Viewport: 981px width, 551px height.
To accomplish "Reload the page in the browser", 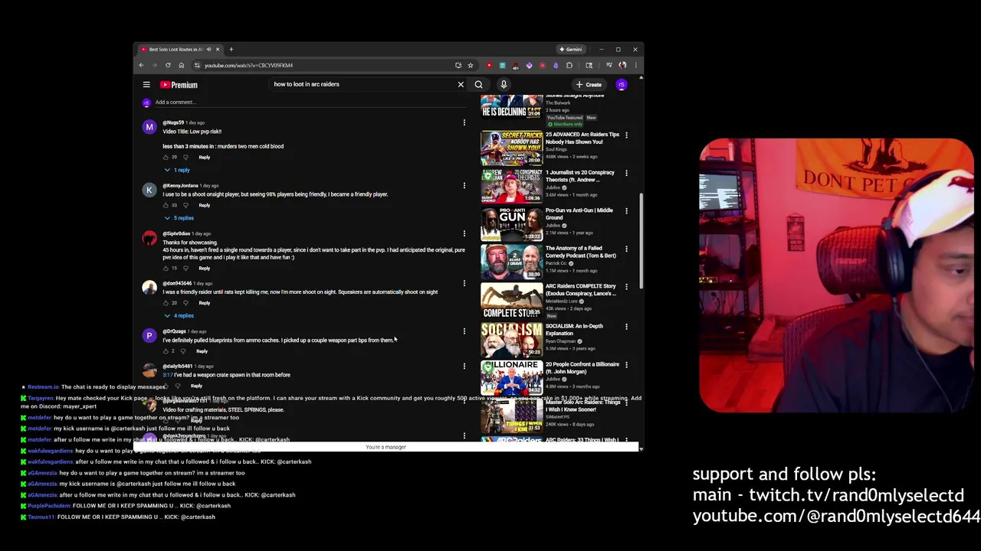I will point(168,65).
